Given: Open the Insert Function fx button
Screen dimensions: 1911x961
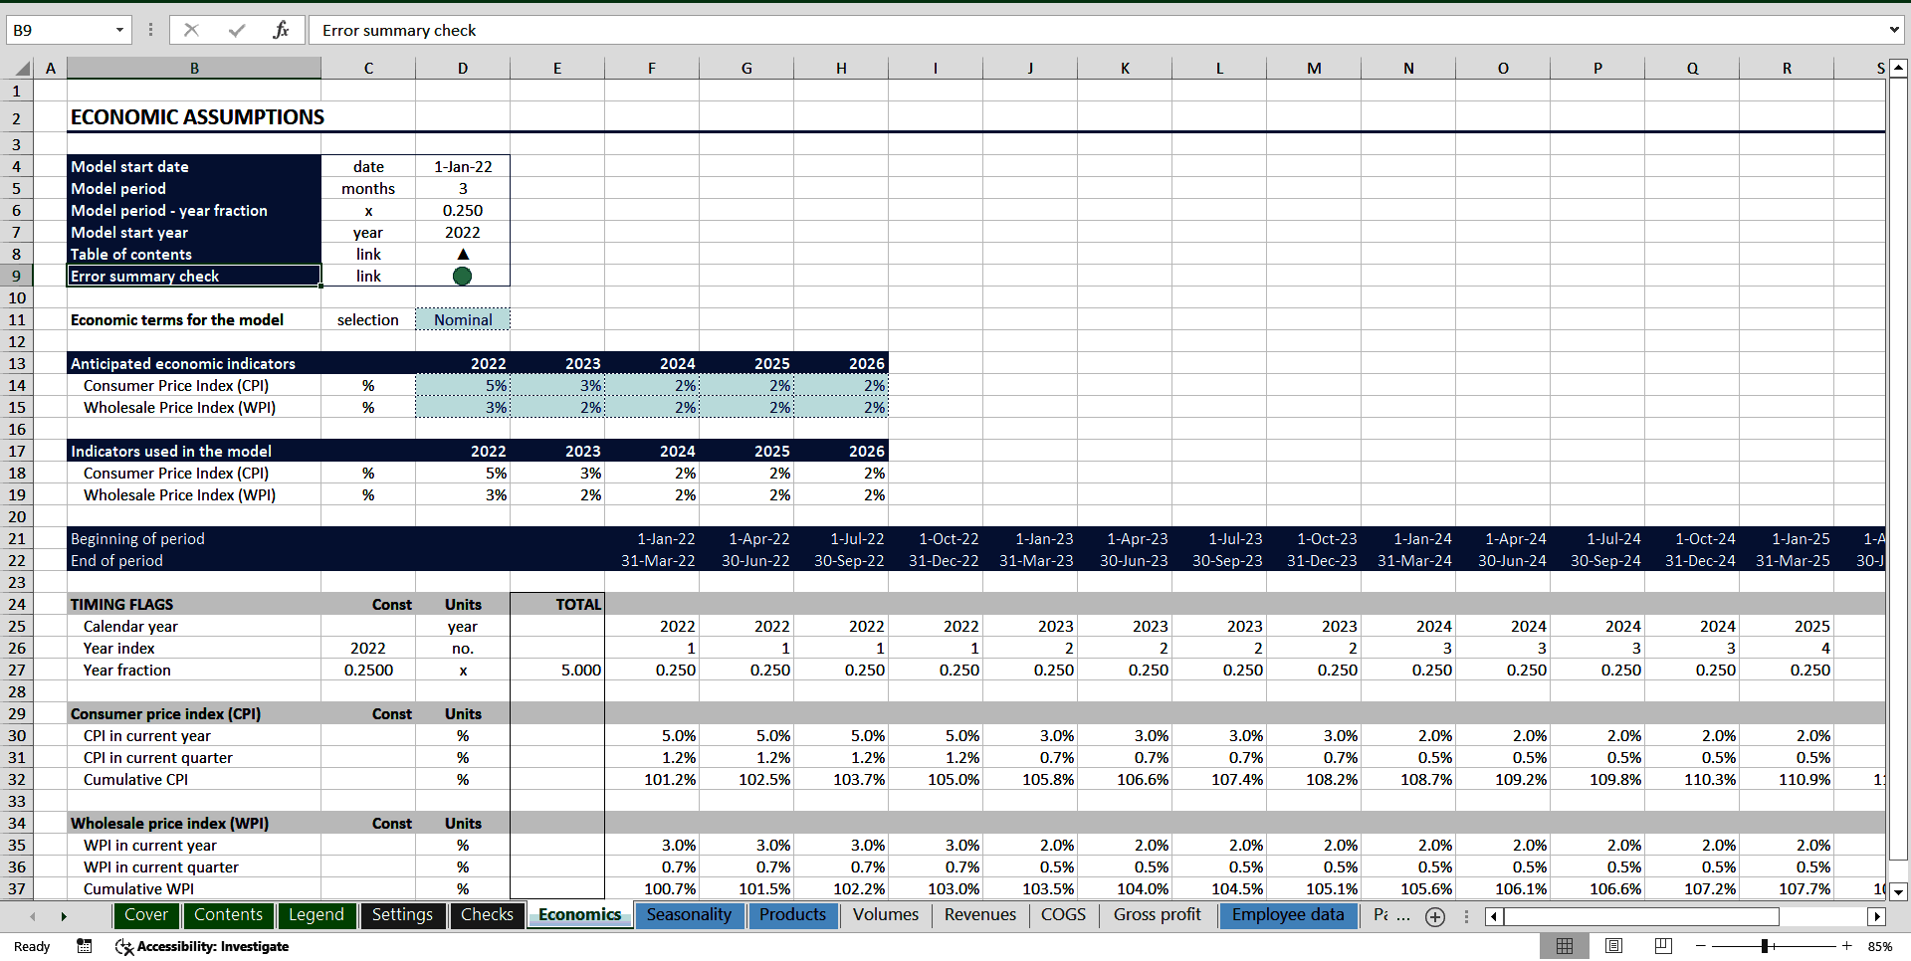Looking at the screenshot, I should click(281, 30).
